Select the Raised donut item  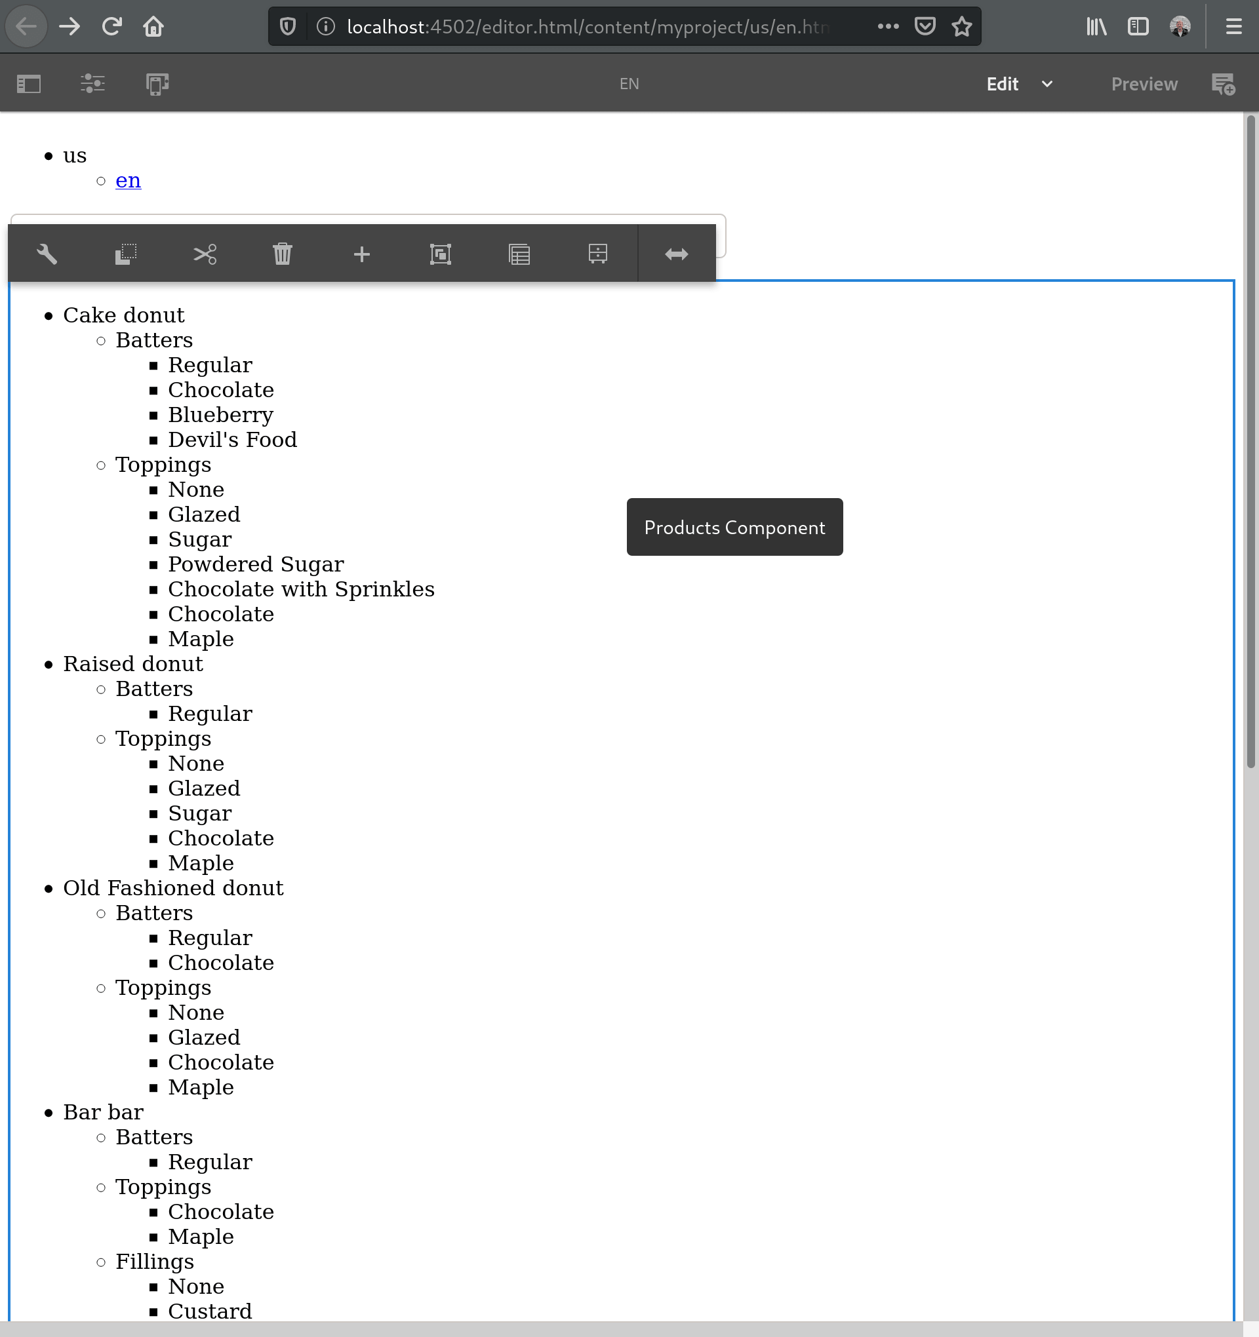pos(133,664)
